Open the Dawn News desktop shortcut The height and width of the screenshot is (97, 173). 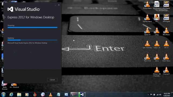pos(166,58)
